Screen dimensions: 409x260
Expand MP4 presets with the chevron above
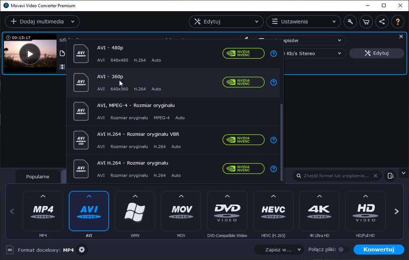(43, 196)
